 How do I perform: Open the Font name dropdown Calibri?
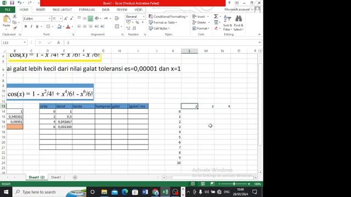point(49,19)
